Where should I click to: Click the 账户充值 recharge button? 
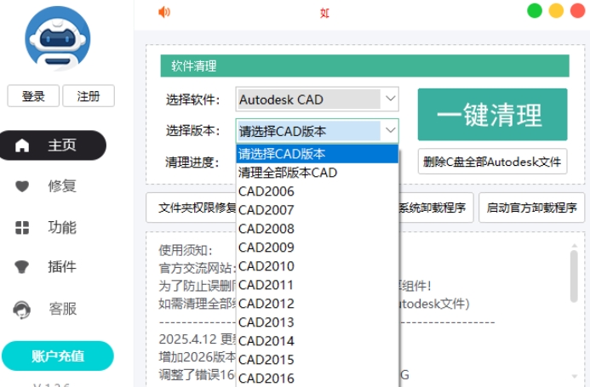58,356
